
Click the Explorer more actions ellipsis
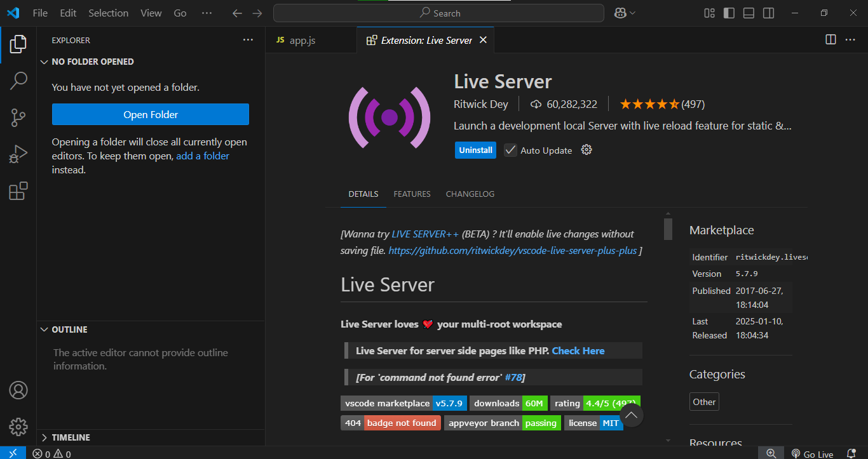[x=248, y=40]
